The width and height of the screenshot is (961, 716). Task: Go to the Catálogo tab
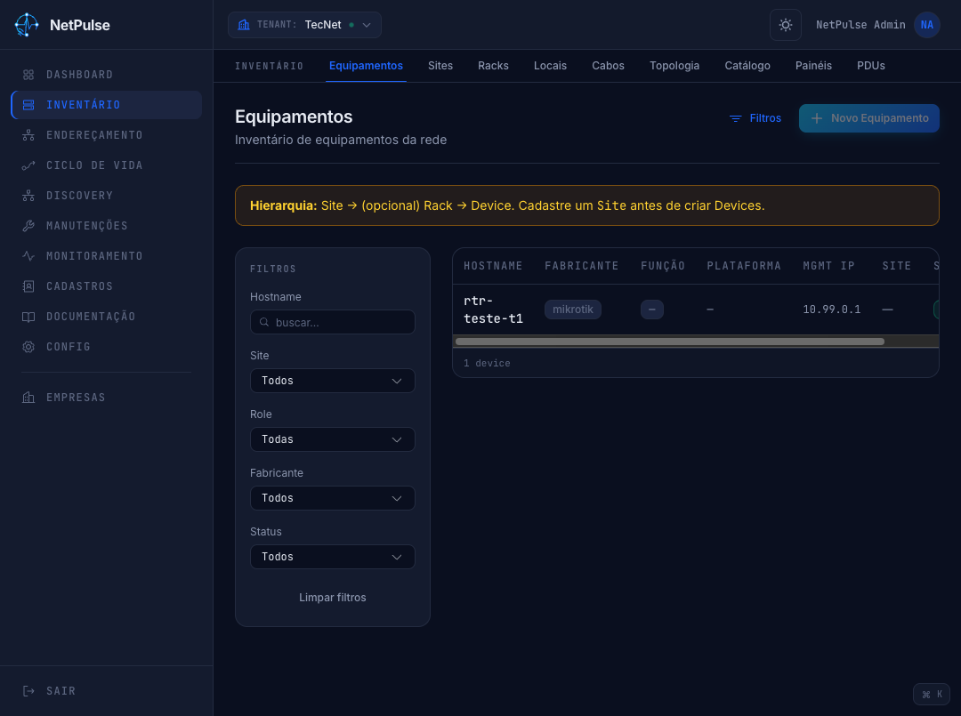tap(747, 66)
